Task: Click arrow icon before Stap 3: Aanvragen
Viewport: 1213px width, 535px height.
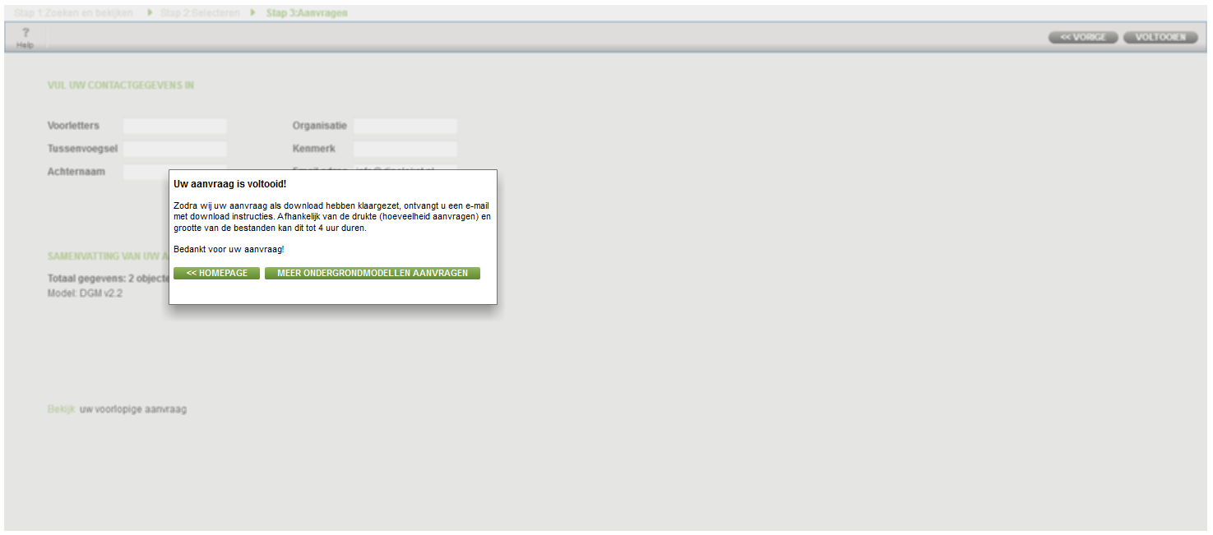Action: click(253, 13)
